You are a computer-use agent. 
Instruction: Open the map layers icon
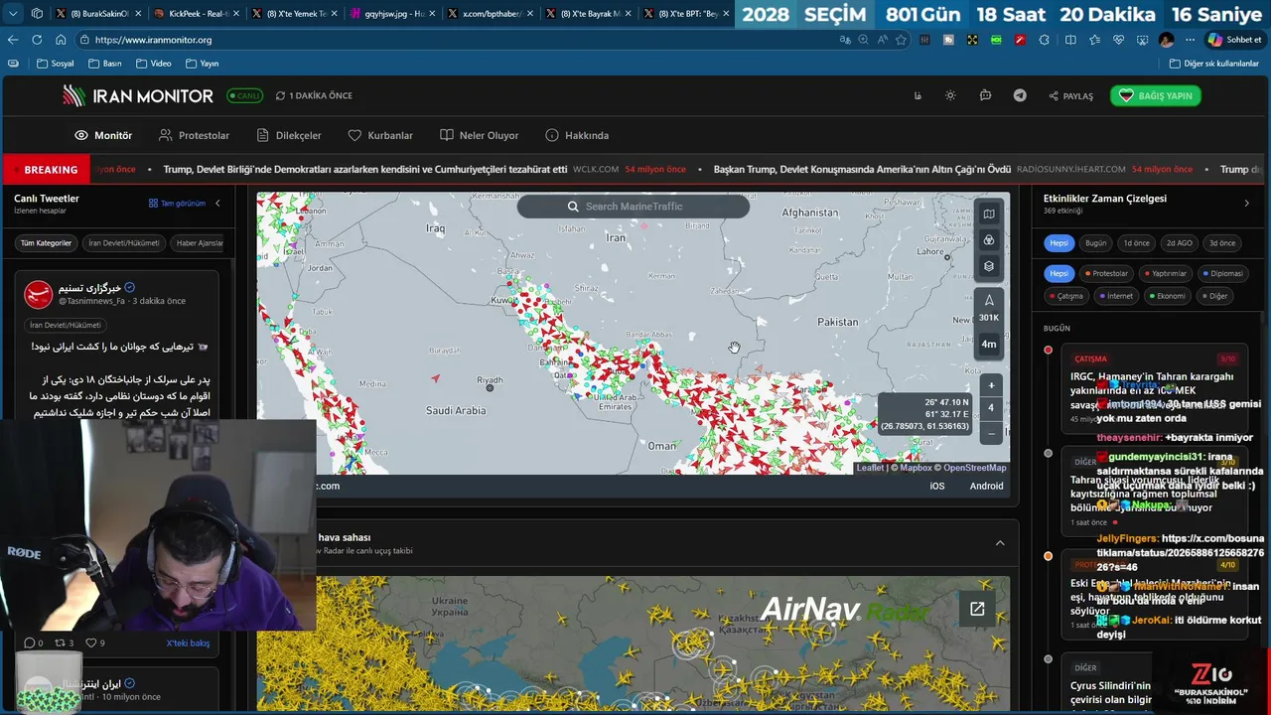[989, 266]
